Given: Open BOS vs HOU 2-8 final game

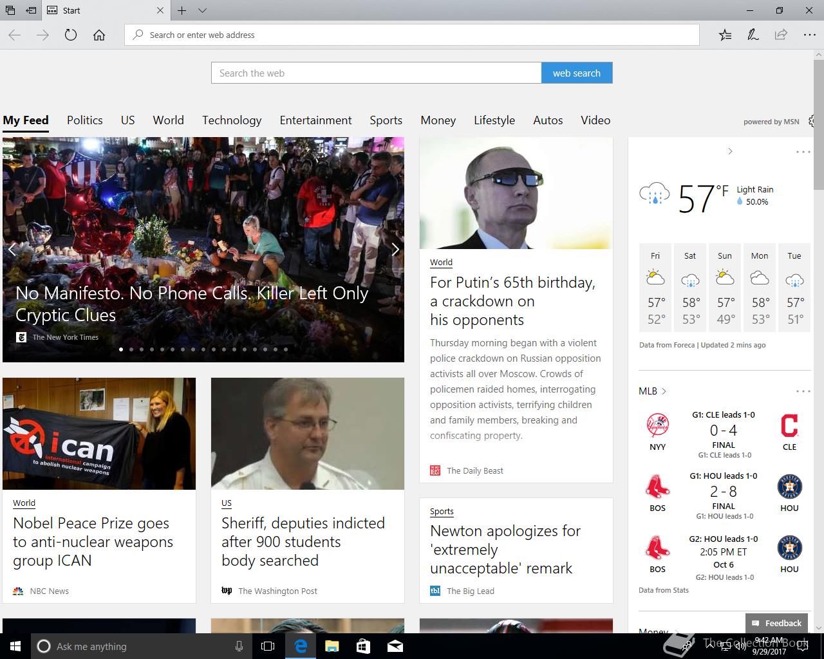Looking at the screenshot, I should click(x=724, y=496).
